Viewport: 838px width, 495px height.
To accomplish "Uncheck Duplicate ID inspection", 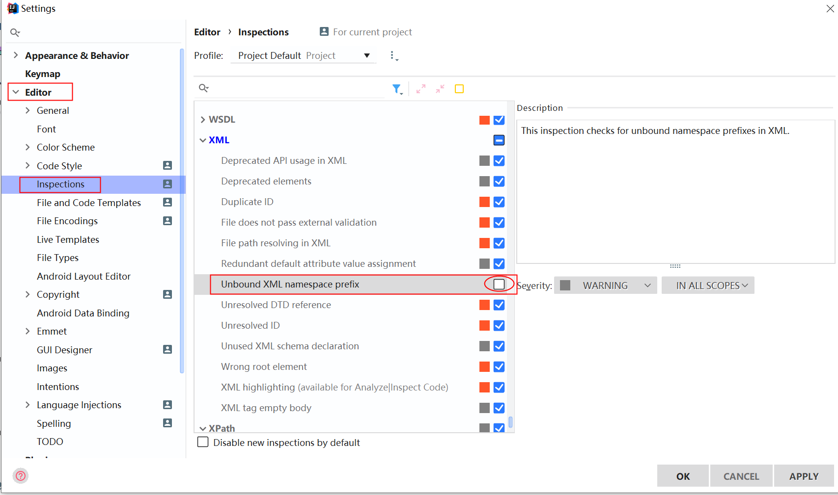I will (x=499, y=202).
